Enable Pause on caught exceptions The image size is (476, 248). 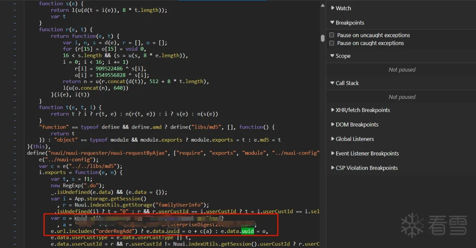coord(332,43)
